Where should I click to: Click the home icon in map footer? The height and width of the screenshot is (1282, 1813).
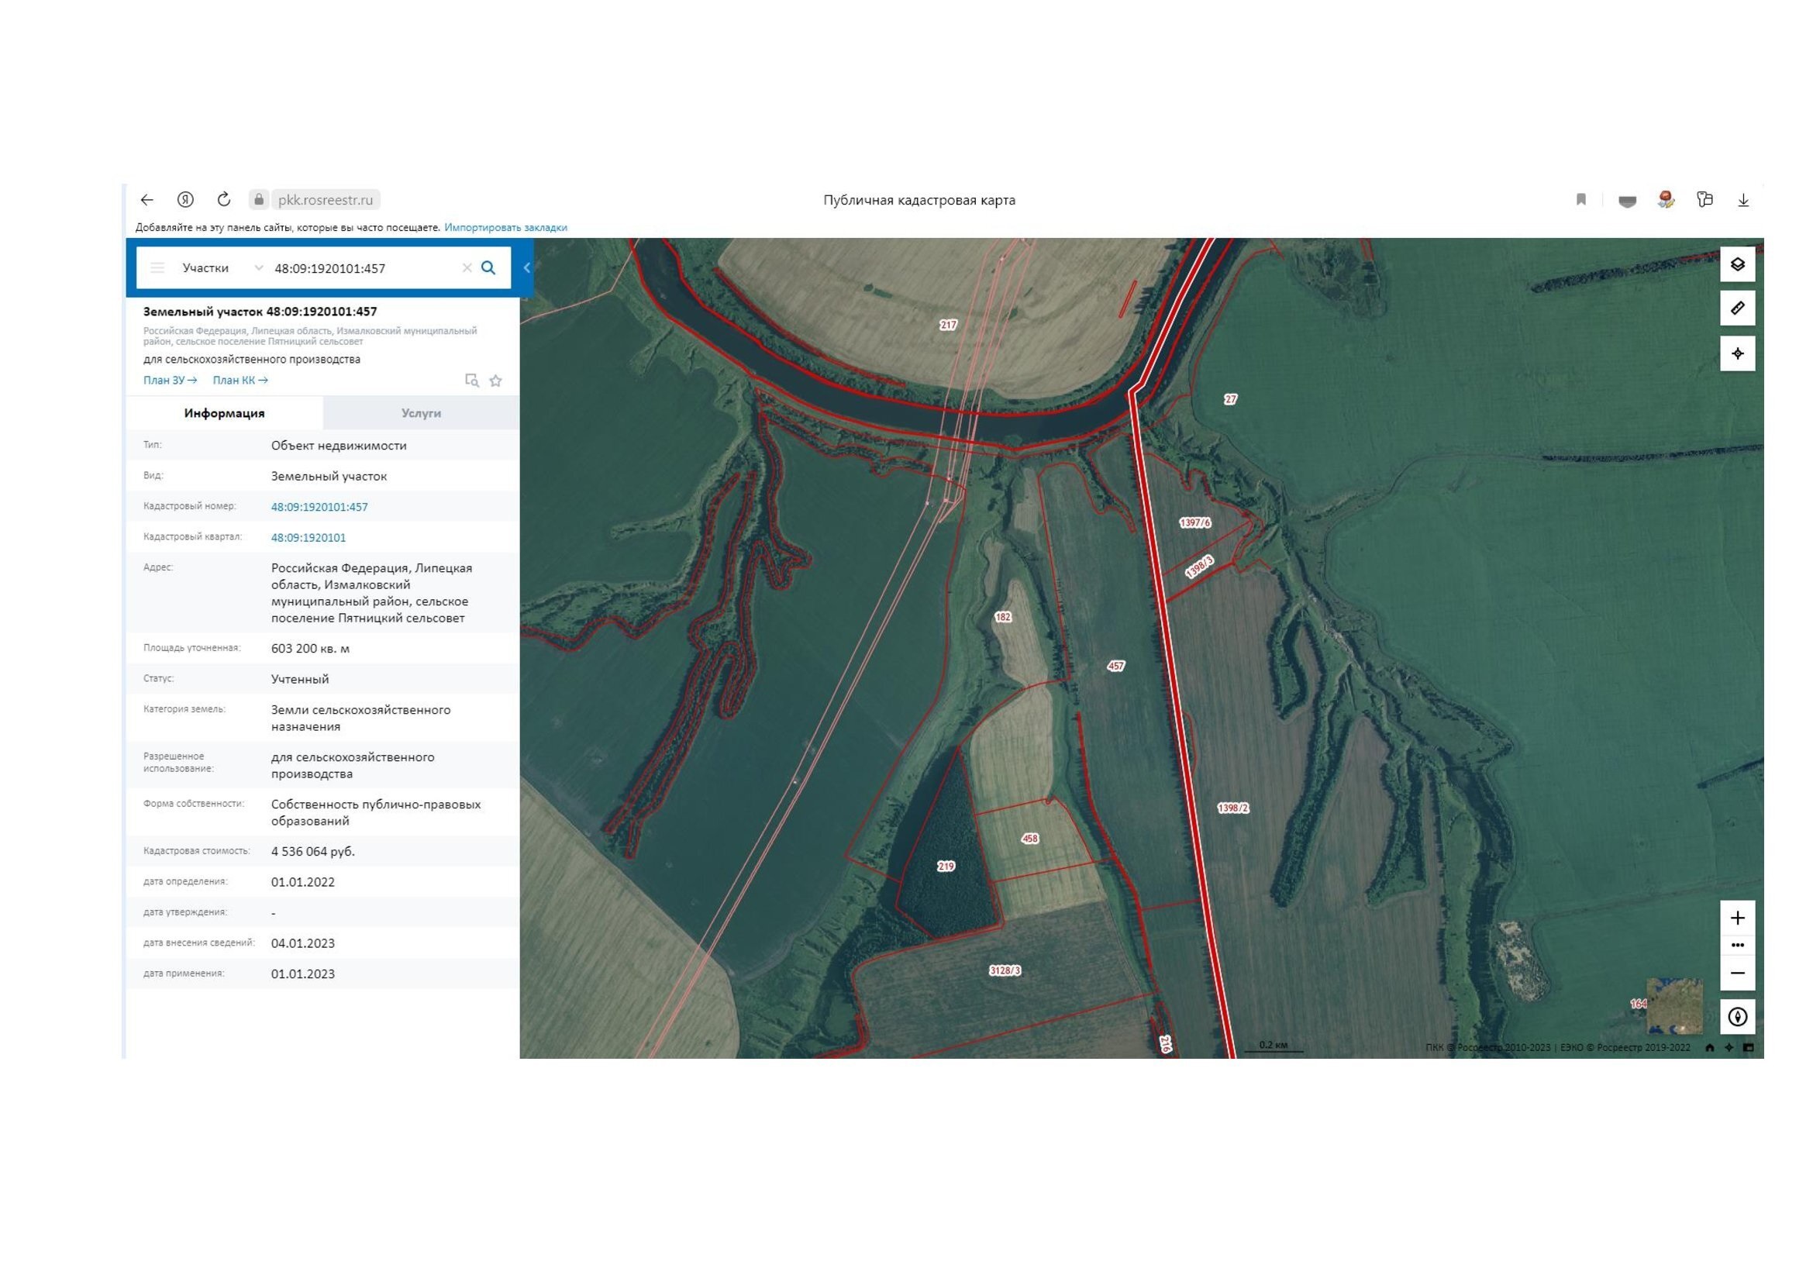[1710, 1048]
